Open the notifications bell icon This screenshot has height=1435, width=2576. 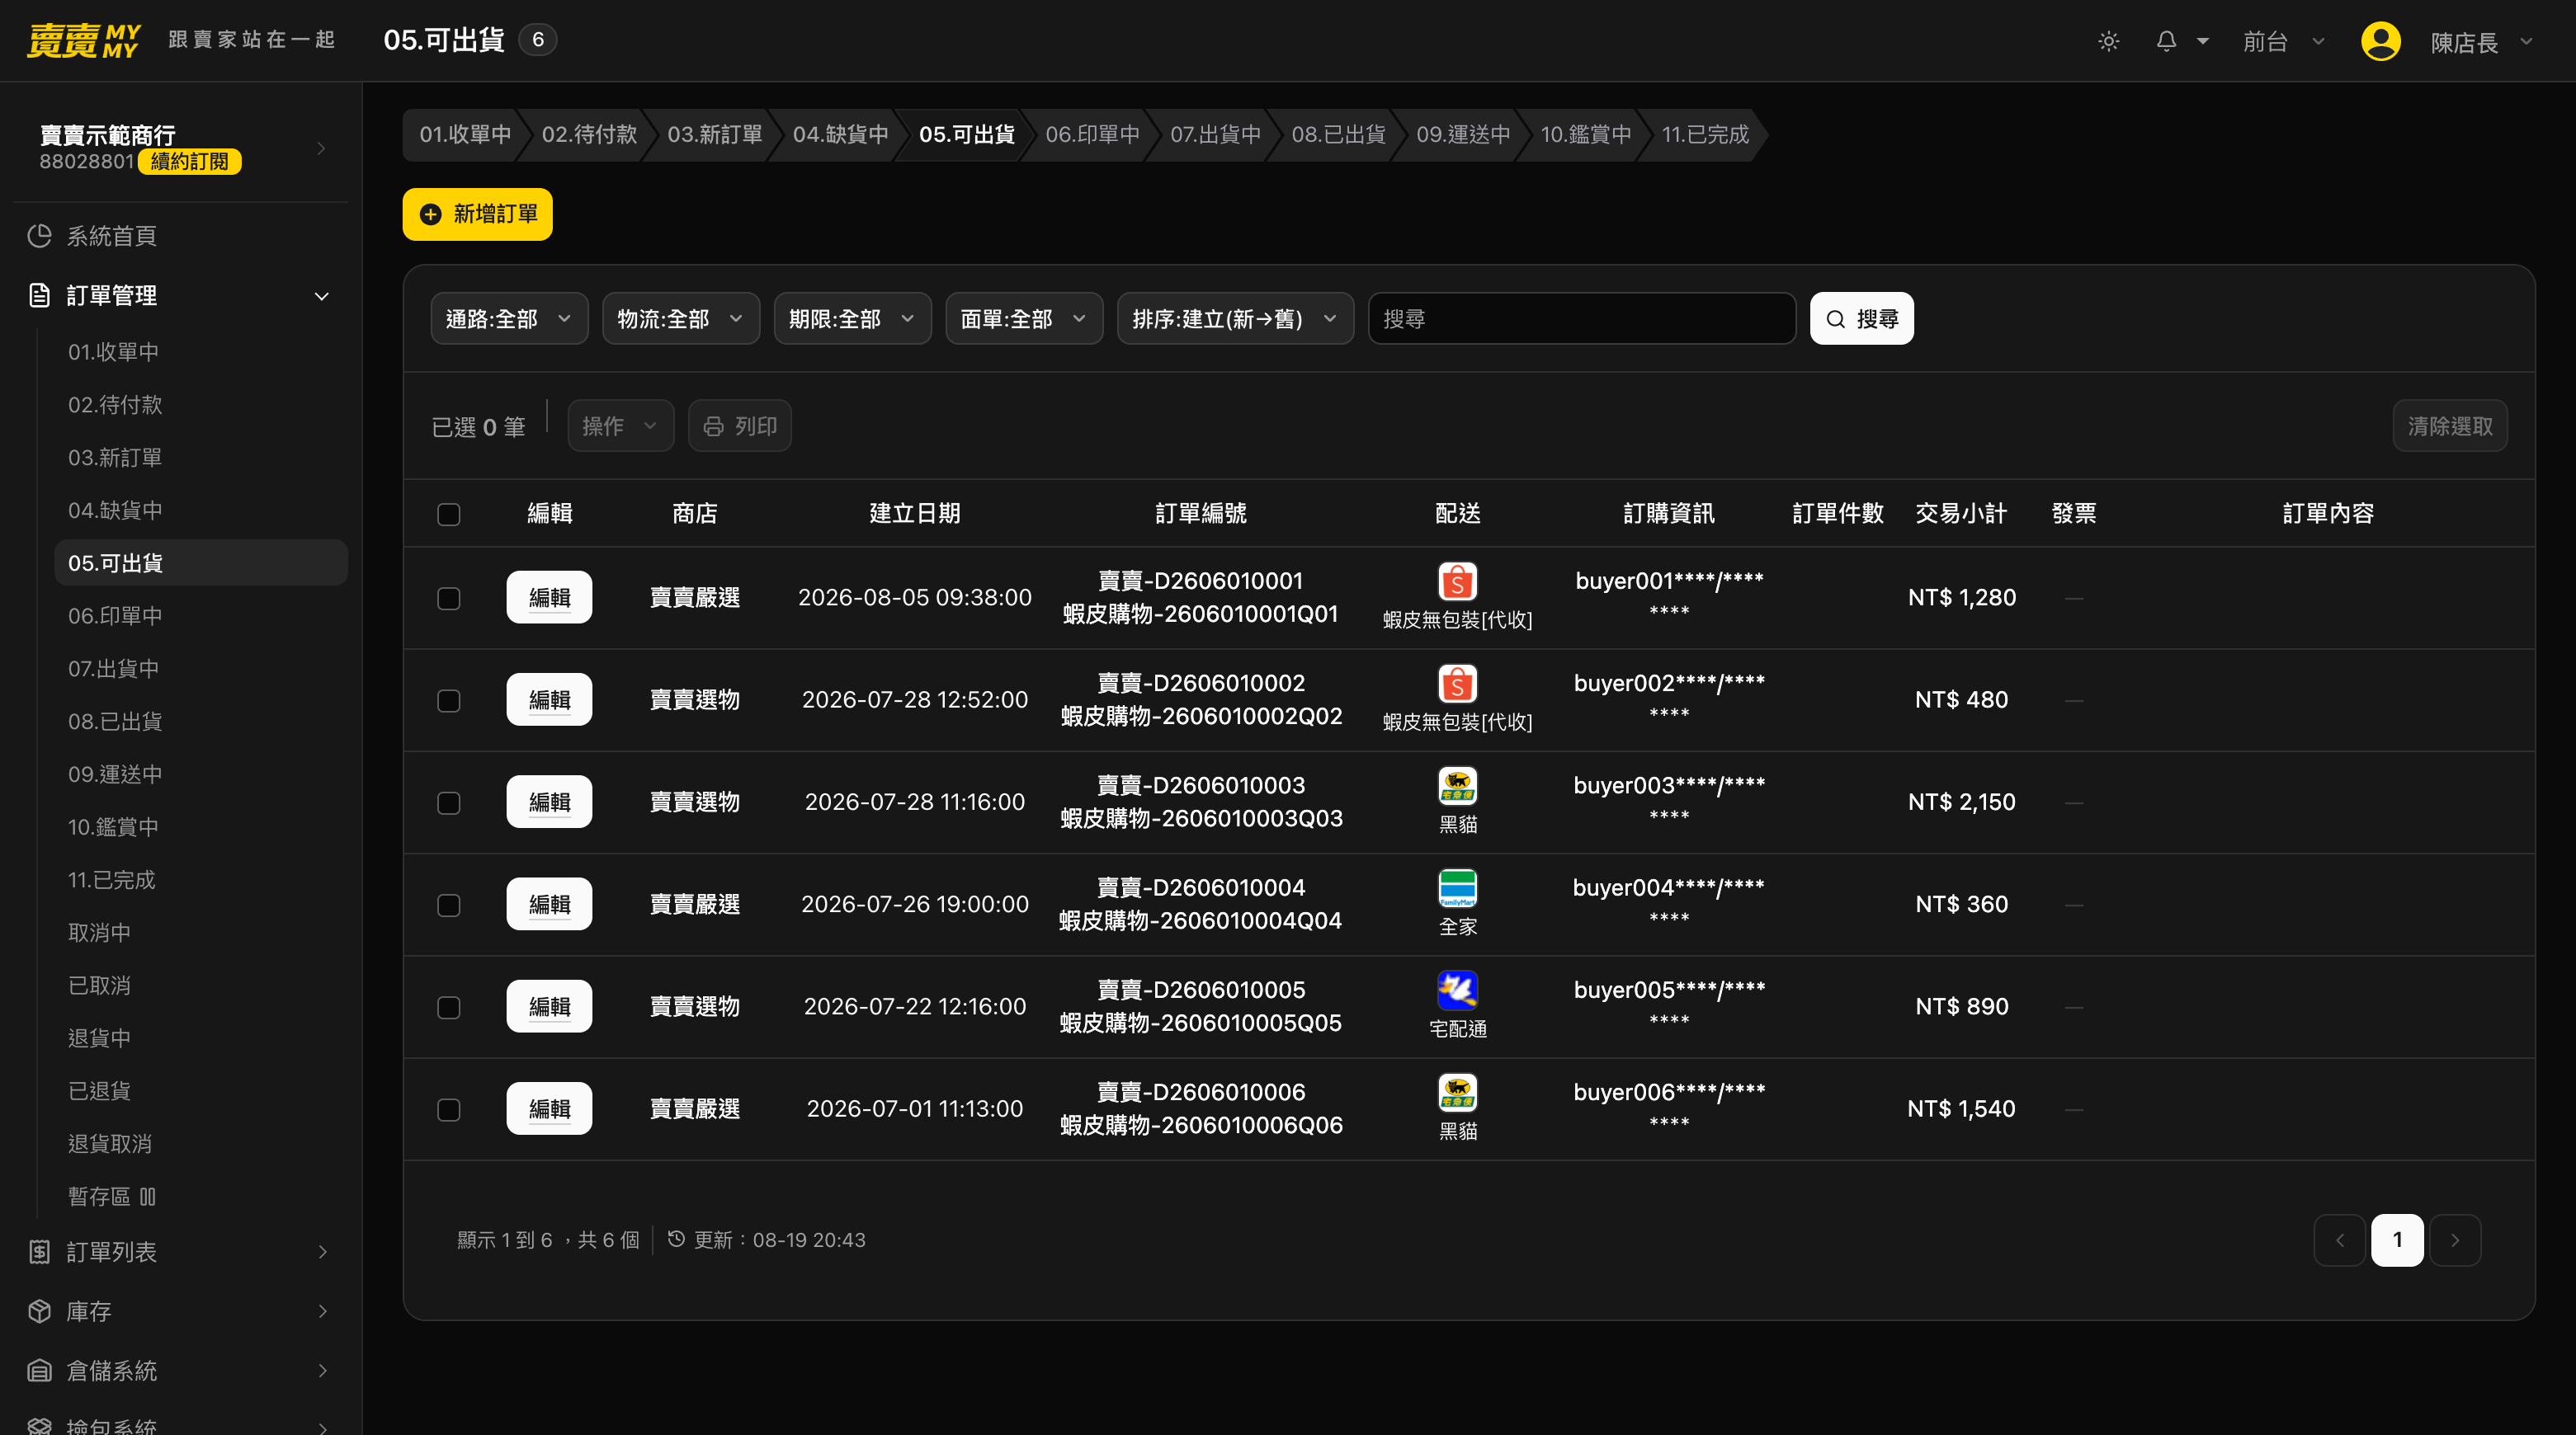(x=2166, y=41)
